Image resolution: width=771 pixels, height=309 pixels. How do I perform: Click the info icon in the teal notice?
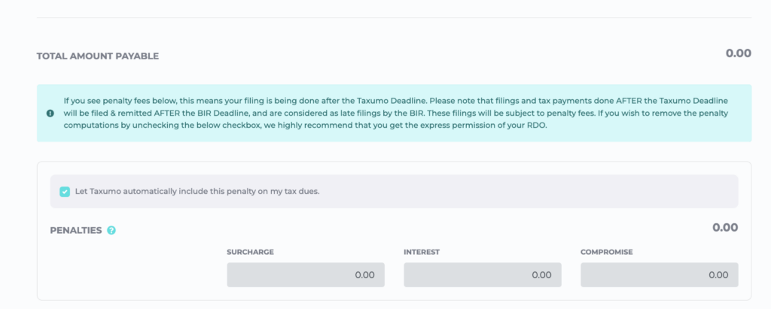click(x=50, y=114)
